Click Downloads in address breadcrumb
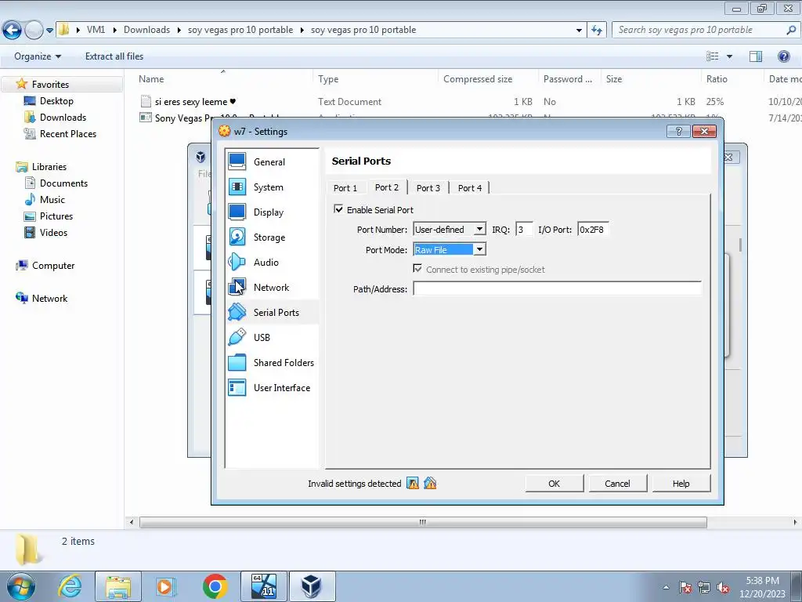This screenshot has height=602, width=802. point(146,30)
